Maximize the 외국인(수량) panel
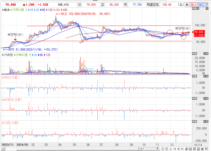This screenshot has height=151, width=211. click(205, 98)
